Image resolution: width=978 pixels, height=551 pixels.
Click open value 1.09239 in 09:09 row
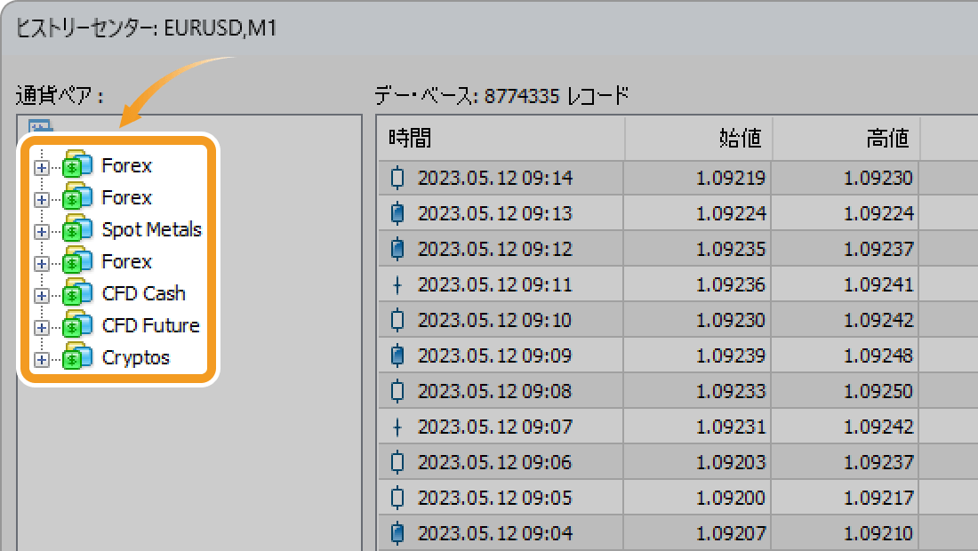(x=730, y=355)
